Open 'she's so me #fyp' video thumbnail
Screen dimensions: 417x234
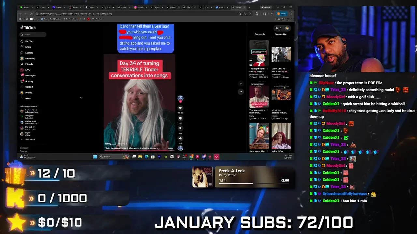pos(259,136)
